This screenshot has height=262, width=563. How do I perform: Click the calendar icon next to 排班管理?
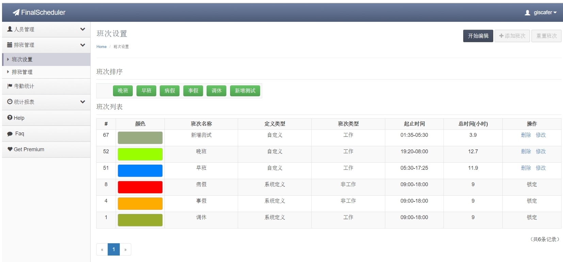[10, 45]
